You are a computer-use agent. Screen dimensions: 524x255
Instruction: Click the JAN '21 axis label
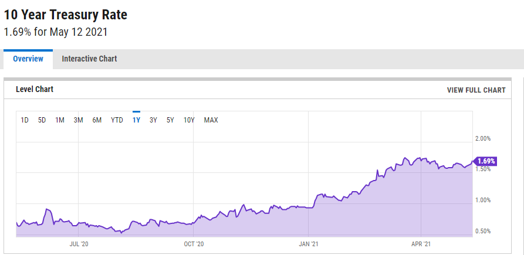pos(309,243)
